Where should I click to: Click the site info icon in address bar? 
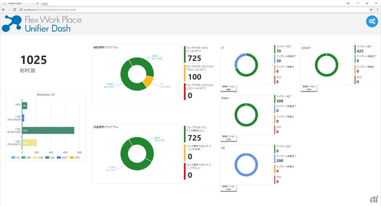[21, 9]
